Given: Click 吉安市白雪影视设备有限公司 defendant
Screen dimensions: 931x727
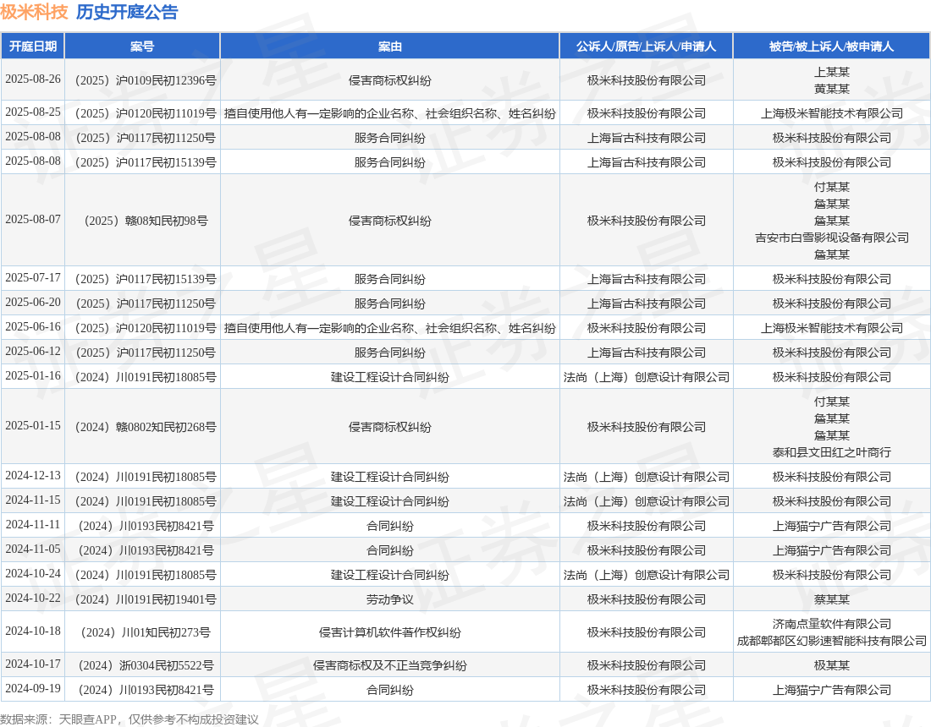Looking at the screenshot, I should point(831,238).
